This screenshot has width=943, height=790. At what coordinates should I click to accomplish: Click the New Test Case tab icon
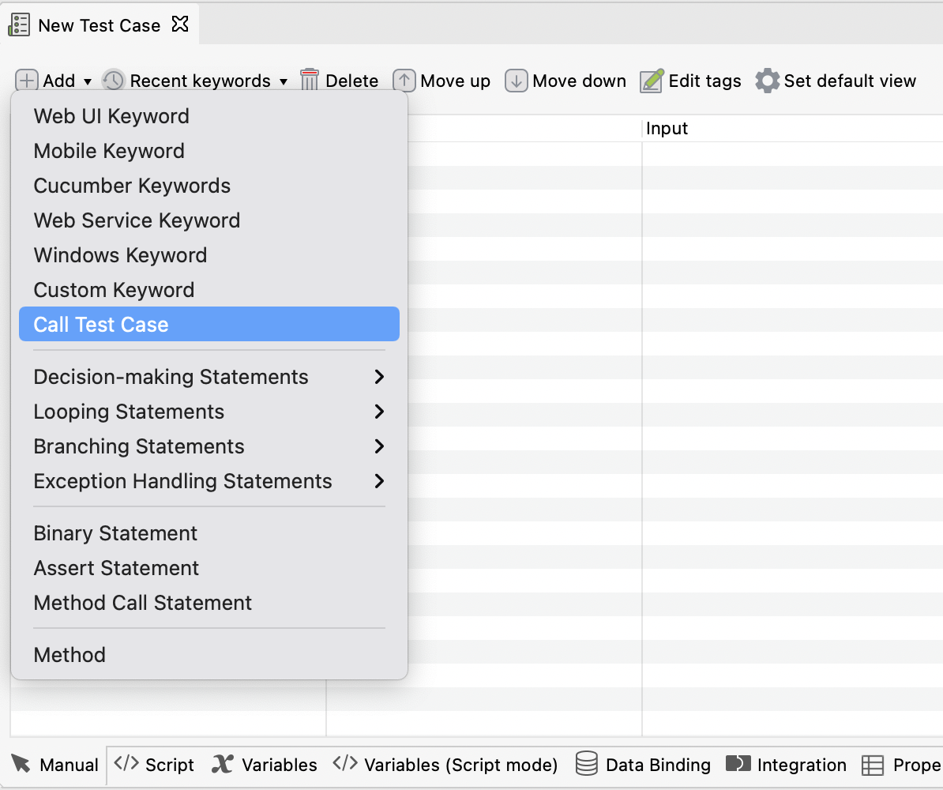17,24
